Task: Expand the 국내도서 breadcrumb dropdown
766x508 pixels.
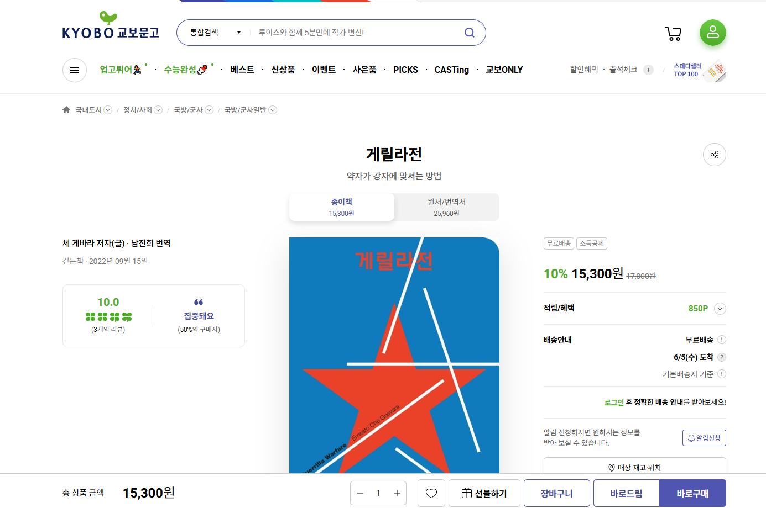Action: pyautogui.click(x=108, y=110)
